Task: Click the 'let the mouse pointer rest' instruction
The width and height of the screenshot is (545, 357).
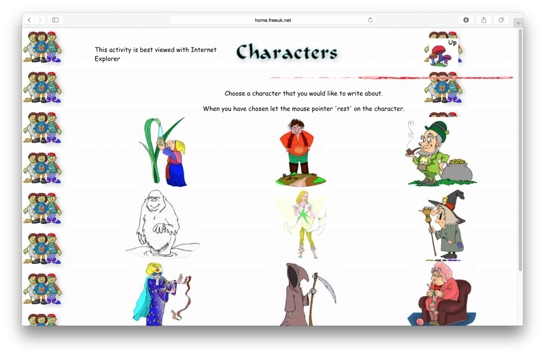Action: [x=303, y=109]
